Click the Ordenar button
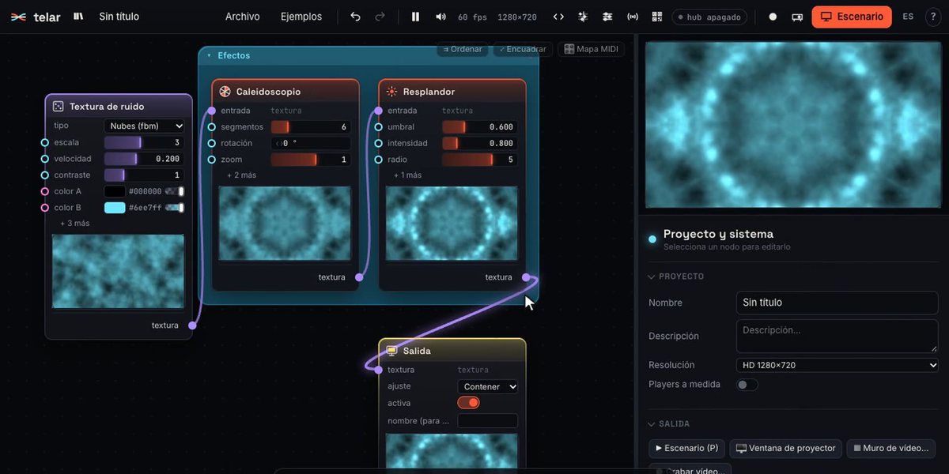 463,49
